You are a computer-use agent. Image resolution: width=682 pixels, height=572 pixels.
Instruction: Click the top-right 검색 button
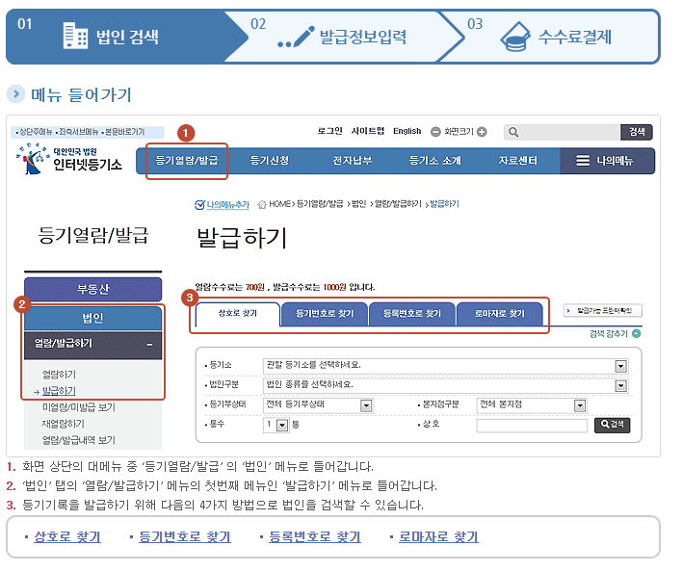tap(637, 132)
